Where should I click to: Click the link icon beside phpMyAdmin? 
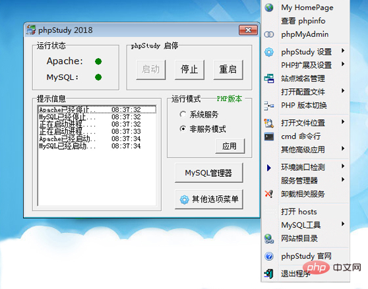pyautogui.click(x=269, y=34)
